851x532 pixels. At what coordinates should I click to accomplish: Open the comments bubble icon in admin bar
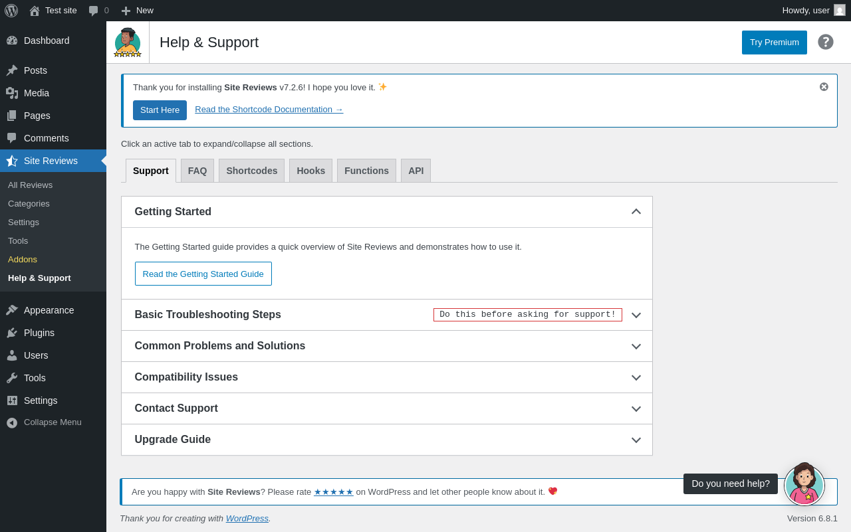click(94, 11)
